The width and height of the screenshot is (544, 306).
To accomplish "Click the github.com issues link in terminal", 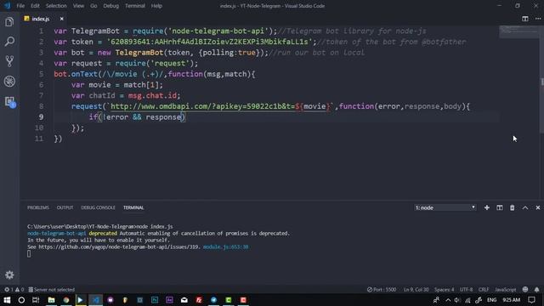I will 119,246.
